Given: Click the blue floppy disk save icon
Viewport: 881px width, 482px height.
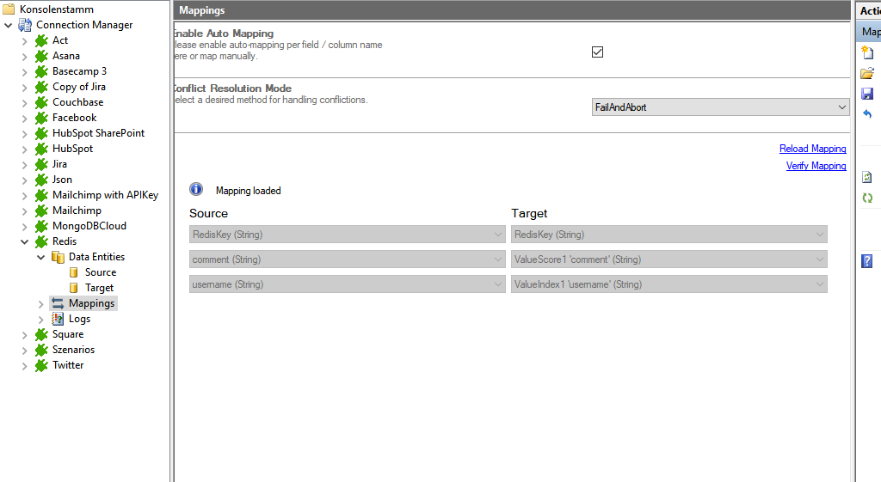Looking at the screenshot, I should pos(867,94).
